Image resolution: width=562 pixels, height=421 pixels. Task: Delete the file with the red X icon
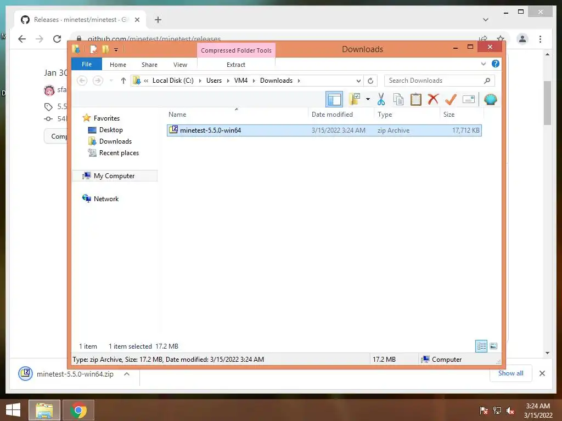tap(433, 99)
